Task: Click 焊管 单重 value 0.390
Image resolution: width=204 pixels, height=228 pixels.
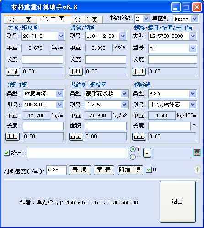Action: tap(99, 48)
